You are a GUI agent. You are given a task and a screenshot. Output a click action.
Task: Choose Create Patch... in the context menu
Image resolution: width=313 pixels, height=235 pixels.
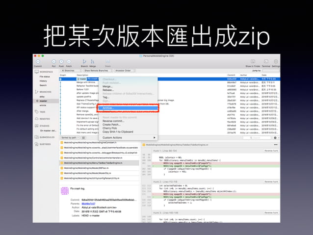128,125
